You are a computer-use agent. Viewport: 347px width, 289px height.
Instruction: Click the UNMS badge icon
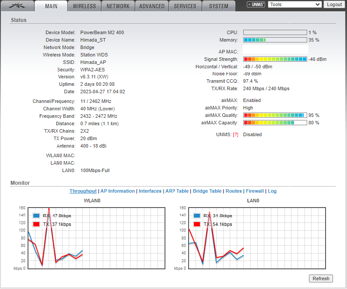click(256, 5)
